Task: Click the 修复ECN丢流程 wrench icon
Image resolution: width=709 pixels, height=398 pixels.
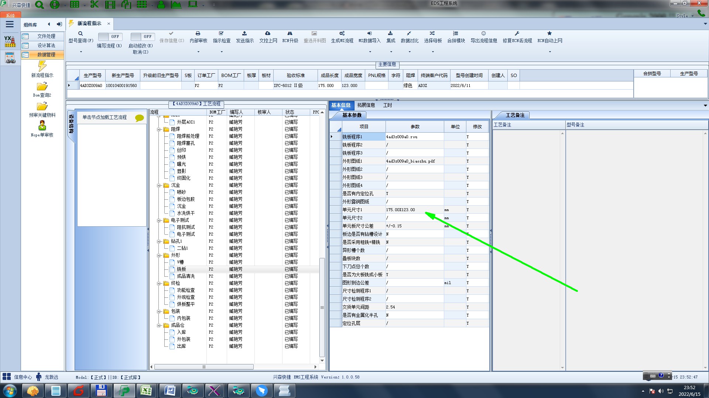Action: click(x=517, y=34)
